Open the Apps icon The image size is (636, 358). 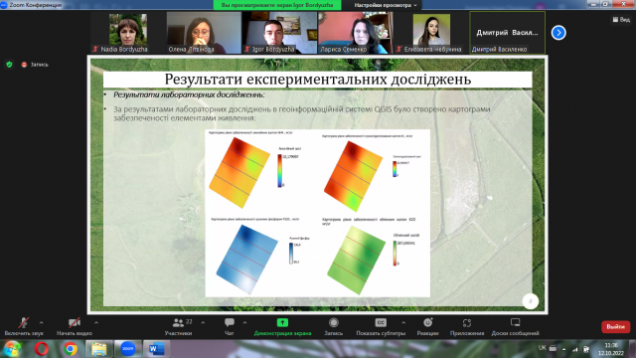[x=467, y=322]
